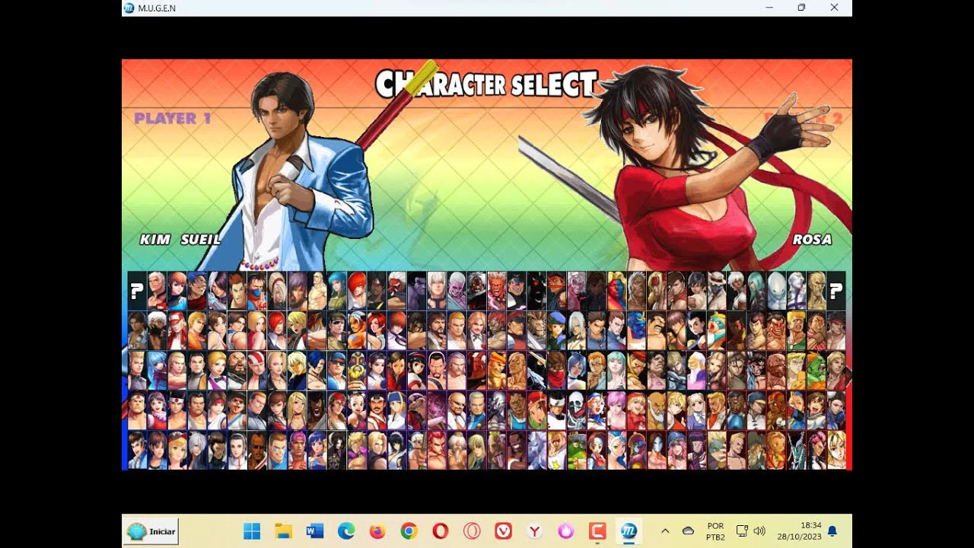The width and height of the screenshot is (974, 548).
Task: Open the outlined Opera icon on taskbar
Action: point(472,531)
